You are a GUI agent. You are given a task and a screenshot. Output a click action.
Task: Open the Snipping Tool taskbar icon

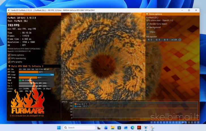click(x=153, y=128)
